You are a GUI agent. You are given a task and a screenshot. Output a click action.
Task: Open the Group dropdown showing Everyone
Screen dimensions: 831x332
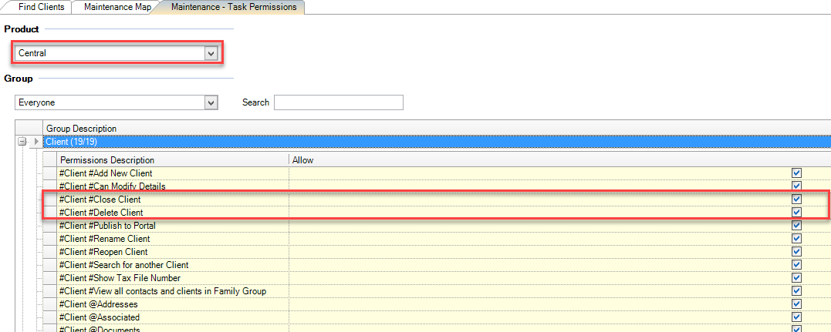210,102
